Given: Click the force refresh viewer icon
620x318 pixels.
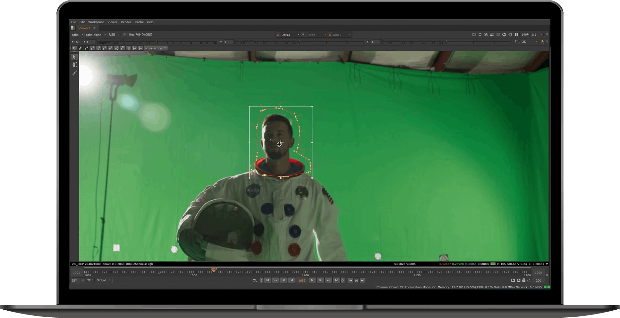Looking at the screenshot, I should pyautogui.click(x=504, y=35).
